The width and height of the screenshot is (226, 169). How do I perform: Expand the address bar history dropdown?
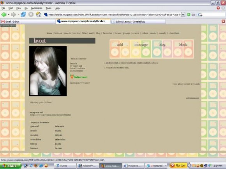click(x=183, y=14)
